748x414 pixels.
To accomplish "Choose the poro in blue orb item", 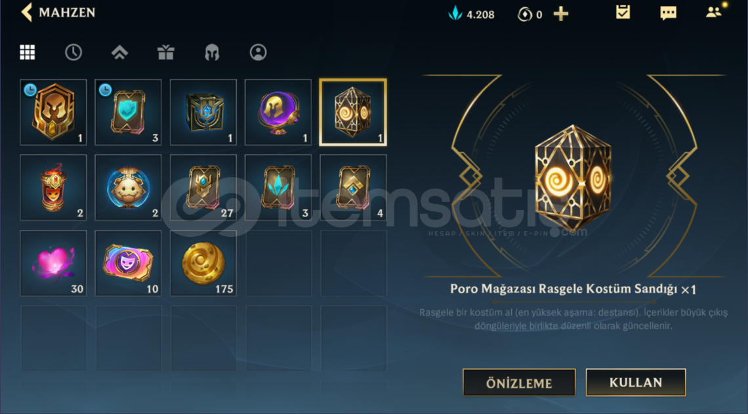I will point(129,188).
